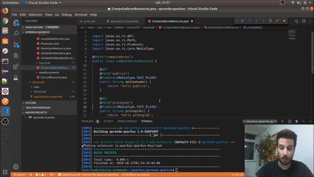Split the editor to the right
Viewport: 314px width, 177px height.
tap(304, 21)
